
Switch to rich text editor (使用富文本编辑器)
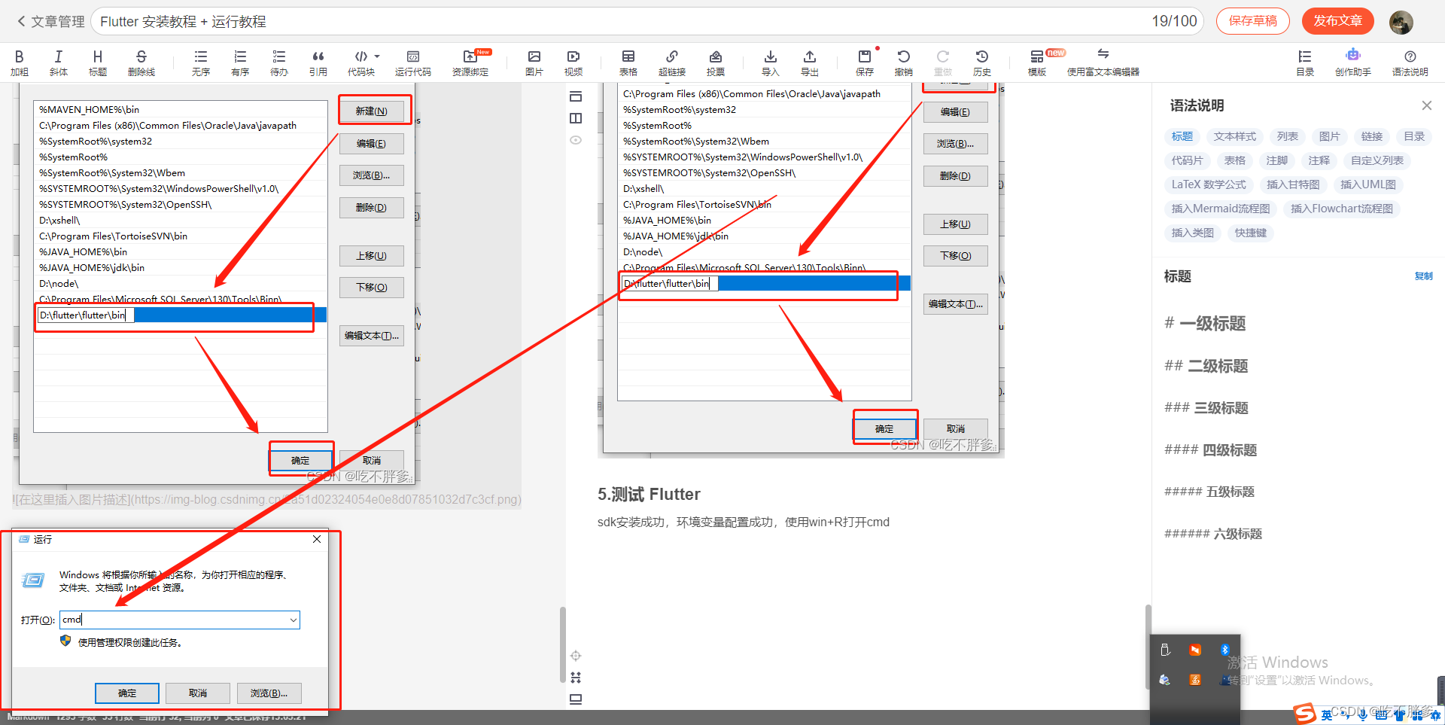click(1103, 62)
